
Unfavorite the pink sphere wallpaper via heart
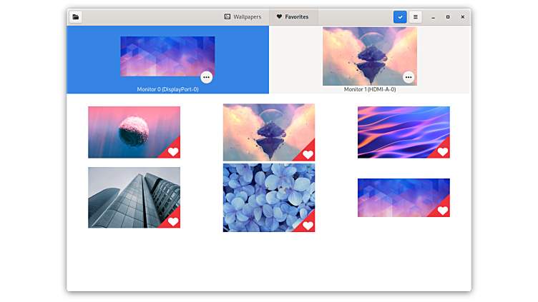point(173,151)
